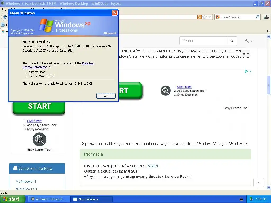Click the vertical scrollbar down arrow
Viewport: 271px width, 203px height.
[269, 188]
